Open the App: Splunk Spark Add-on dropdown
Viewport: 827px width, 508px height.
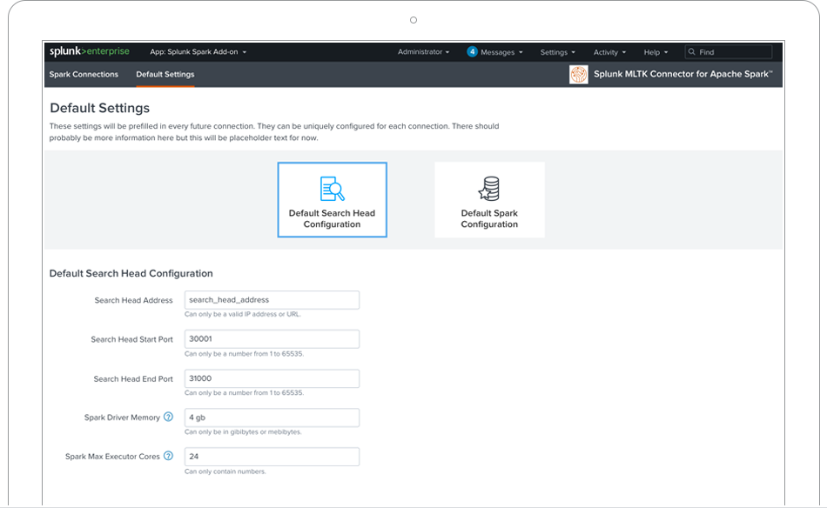(198, 51)
